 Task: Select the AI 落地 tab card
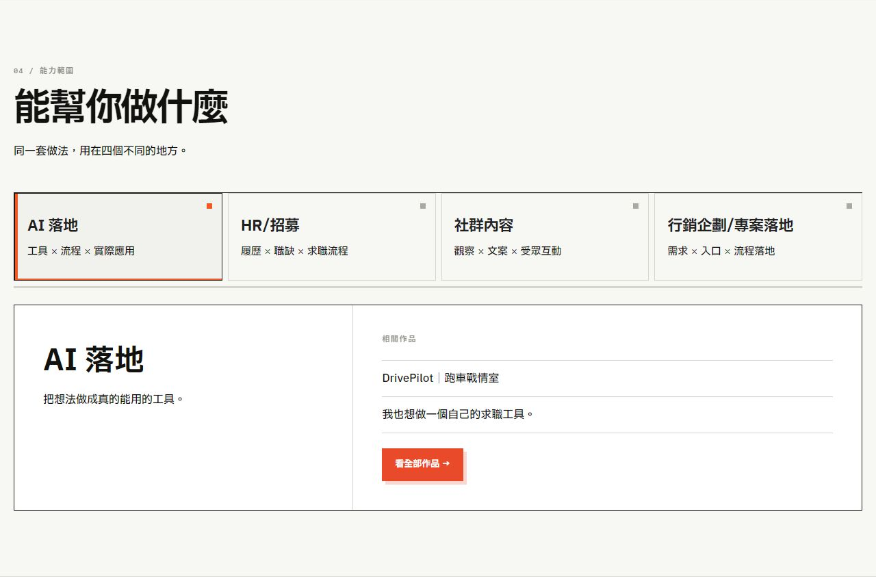(x=118, y=237)
